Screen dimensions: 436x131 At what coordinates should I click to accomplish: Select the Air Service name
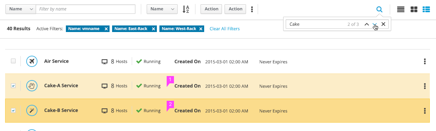[56, 61]
